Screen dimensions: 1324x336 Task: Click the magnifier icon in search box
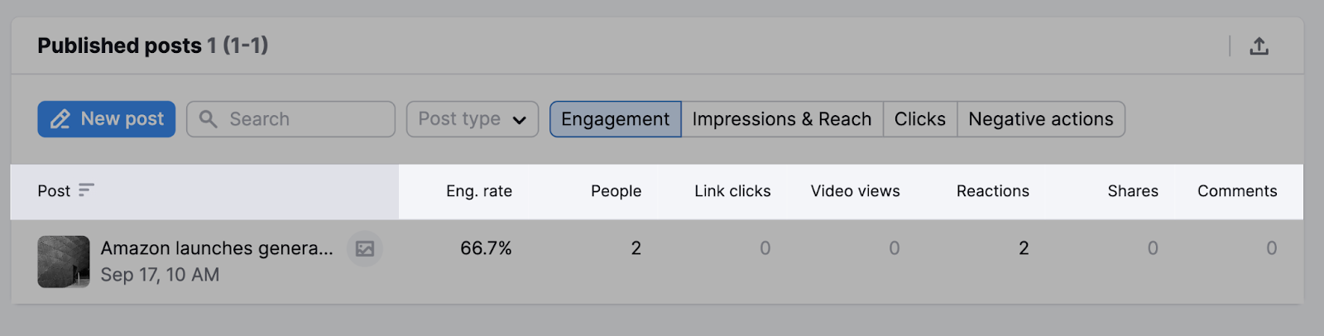(209, 119)
